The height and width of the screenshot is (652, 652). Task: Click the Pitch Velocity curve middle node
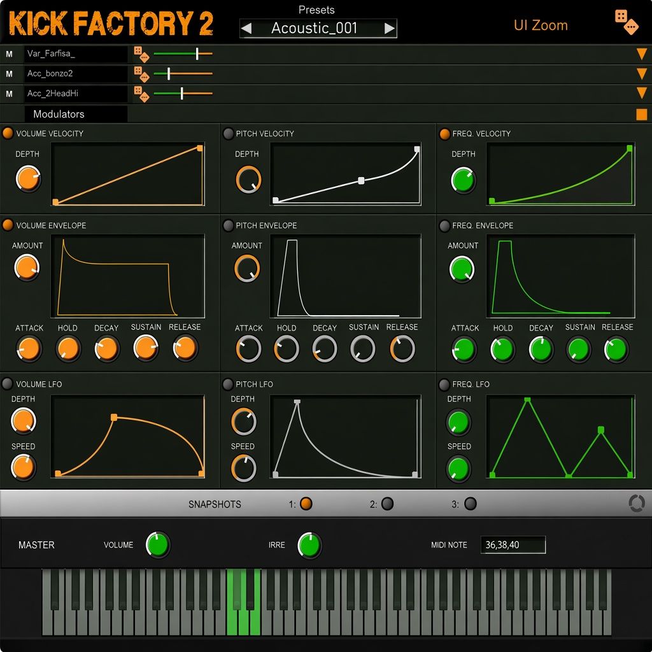(x=361, y=180)
